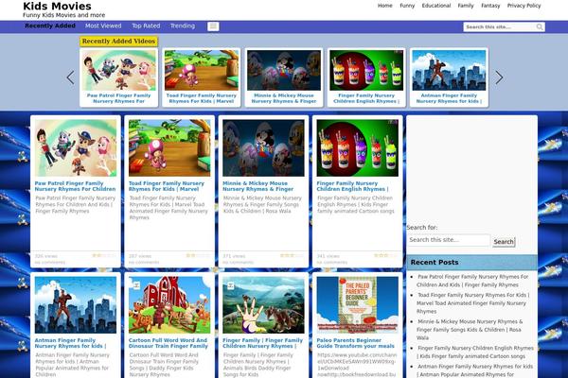The height and width of the screenshot is (378, 568).
Task: Open Paw Patrol recent post link in sidebar
Action: click(472, 281)
